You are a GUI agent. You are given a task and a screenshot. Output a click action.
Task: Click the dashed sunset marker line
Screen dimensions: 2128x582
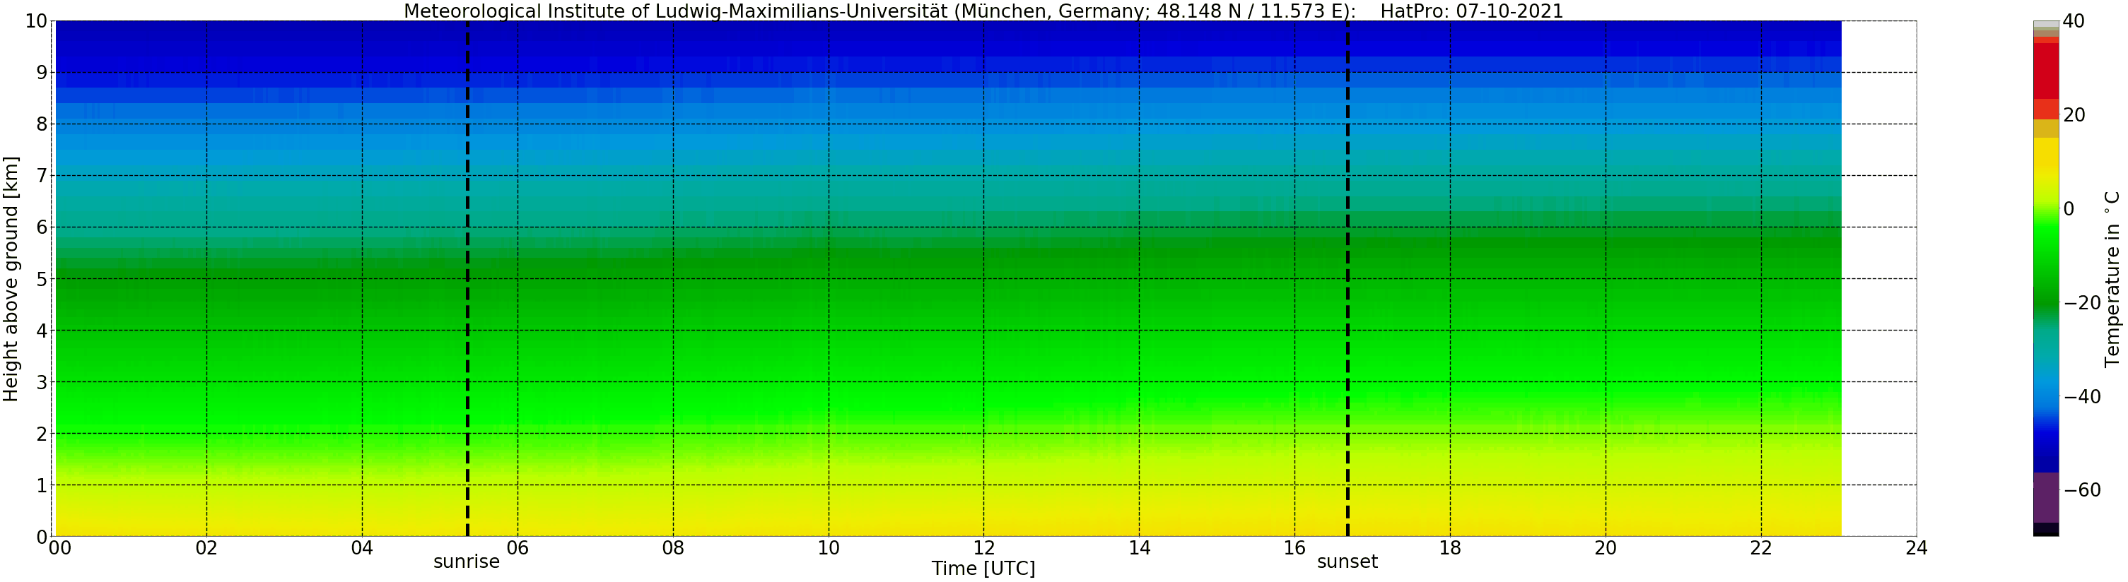(1347, 278)
